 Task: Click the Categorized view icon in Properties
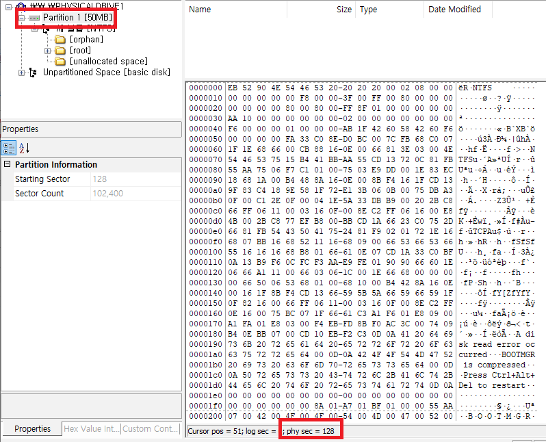pyautogui.click(x=9, y=148)
